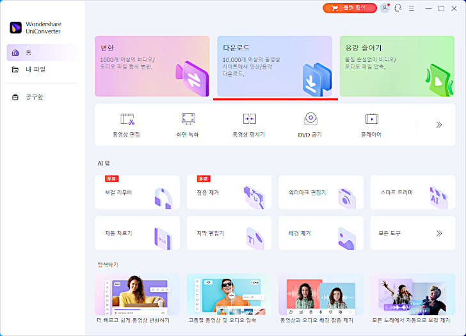
Task: Click the 9:16 icon on 자동 자르기
Action: click(163, 238)
